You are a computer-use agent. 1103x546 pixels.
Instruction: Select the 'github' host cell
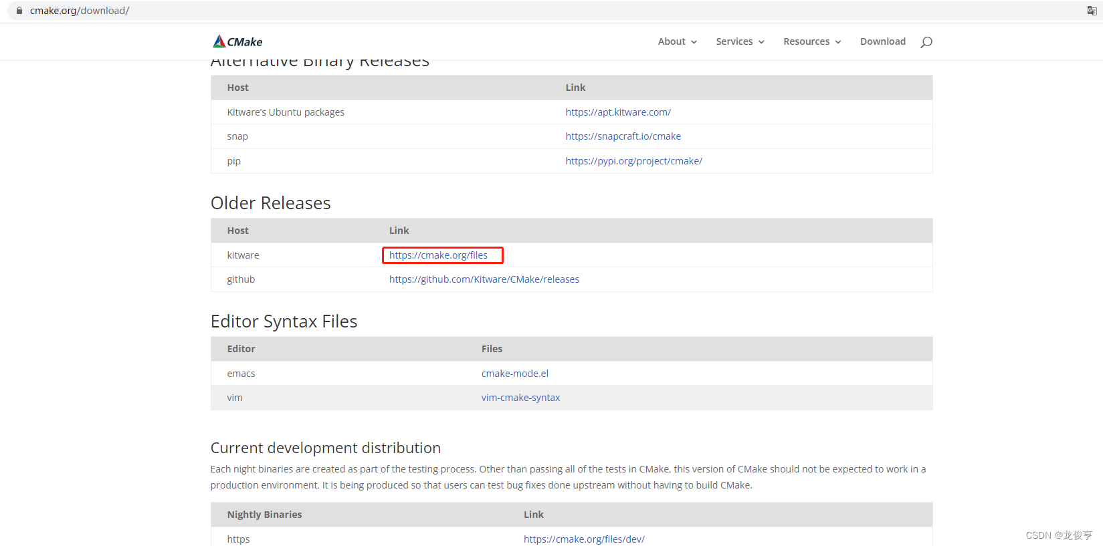241,279
